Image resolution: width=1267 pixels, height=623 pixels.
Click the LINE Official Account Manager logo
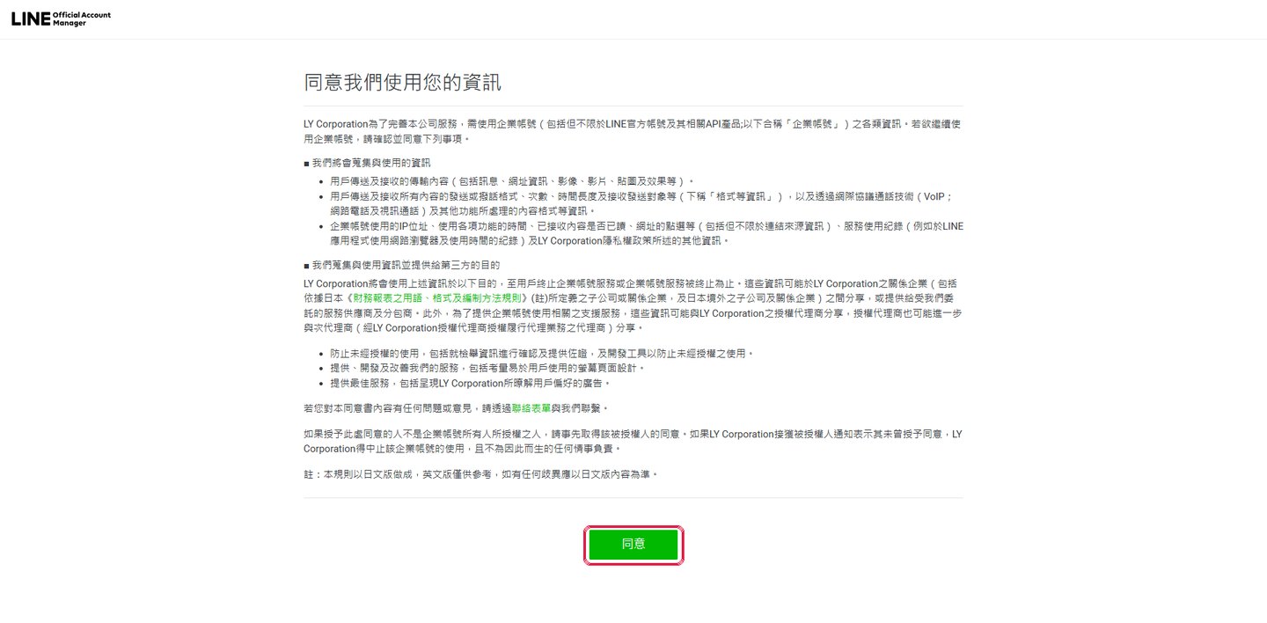click(x=61, y=18)
